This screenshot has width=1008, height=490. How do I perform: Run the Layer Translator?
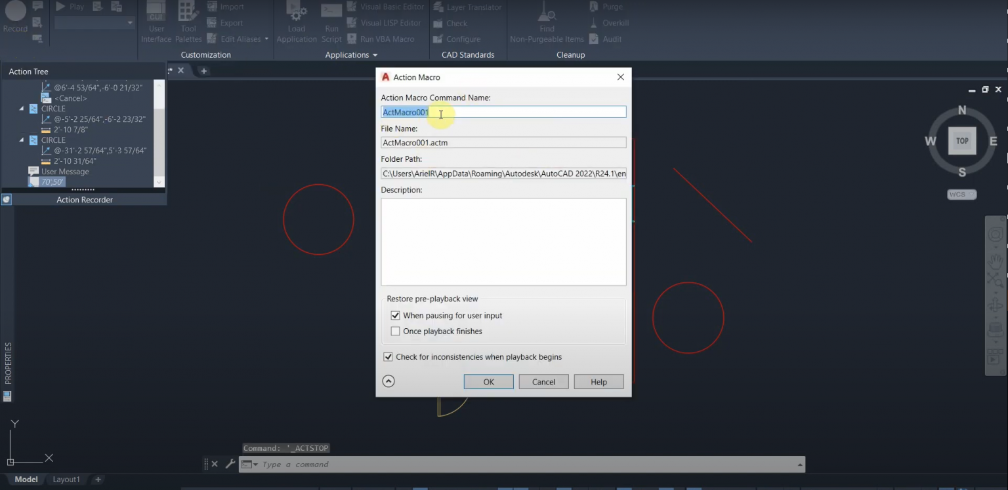click(x=467, y=7)
